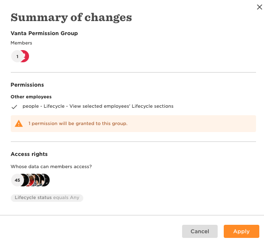Image resolution: width=264 pixels, height=244 pixels.
Task: Click the '1 permission will be granted' banner
Action: tap(133, 124)
